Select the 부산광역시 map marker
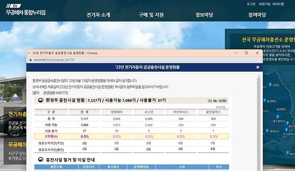Screen dimensions: 295x171 click(x=286, y=130)
